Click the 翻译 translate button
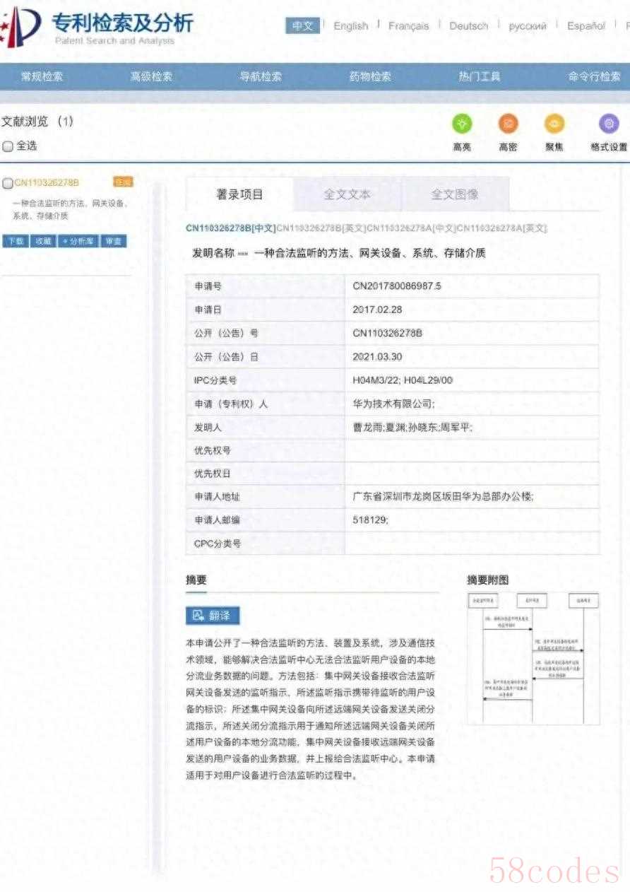Viewport: 630px width, 892px height. point(213,616)
